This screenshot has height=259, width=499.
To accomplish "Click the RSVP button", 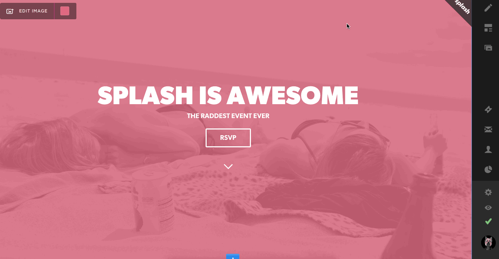I will point(228,138).
